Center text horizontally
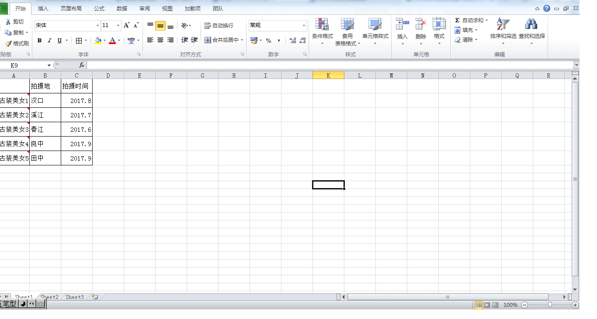The height and width of the screenshot is (319, 597). pyautogui.click(x=160, y=40)
